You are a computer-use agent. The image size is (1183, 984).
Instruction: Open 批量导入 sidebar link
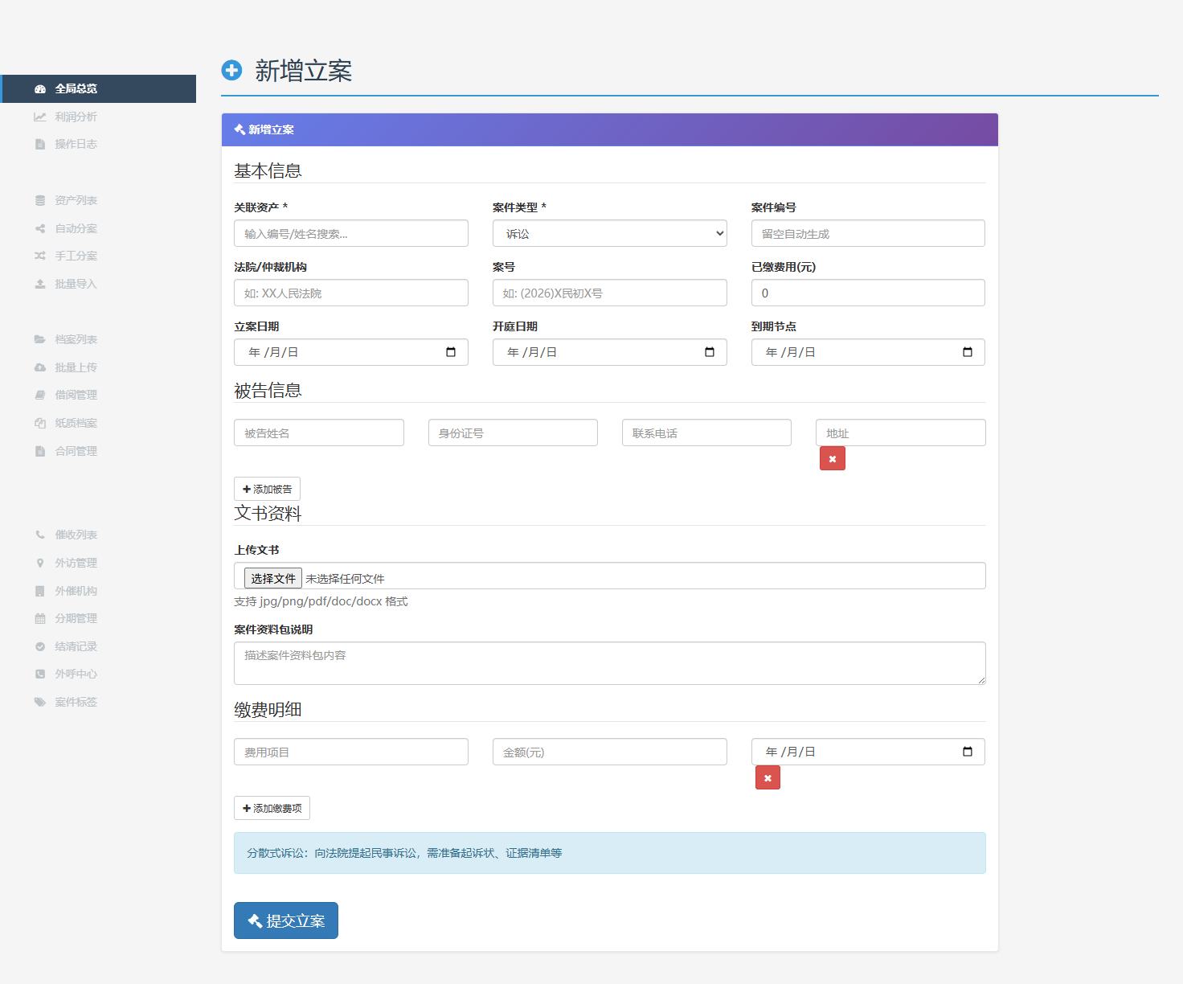99,284
